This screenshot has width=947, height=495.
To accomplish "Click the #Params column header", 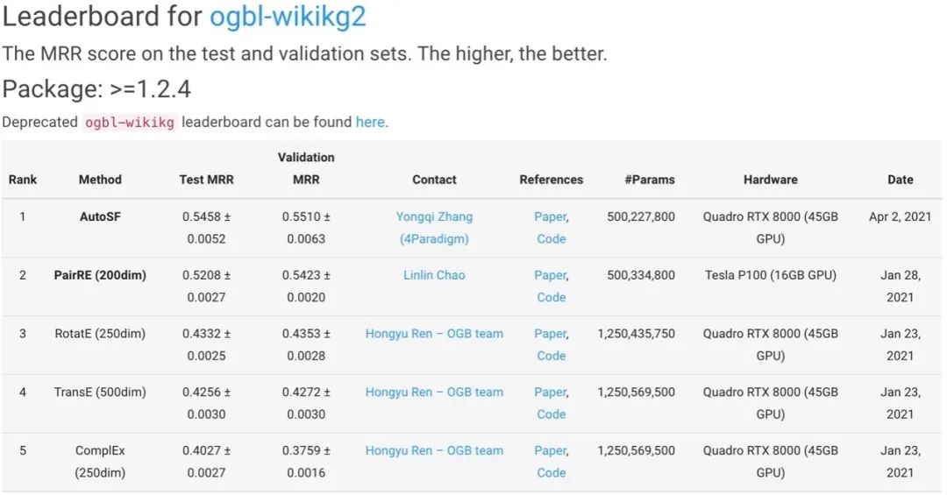I will [x=650, y=180].
